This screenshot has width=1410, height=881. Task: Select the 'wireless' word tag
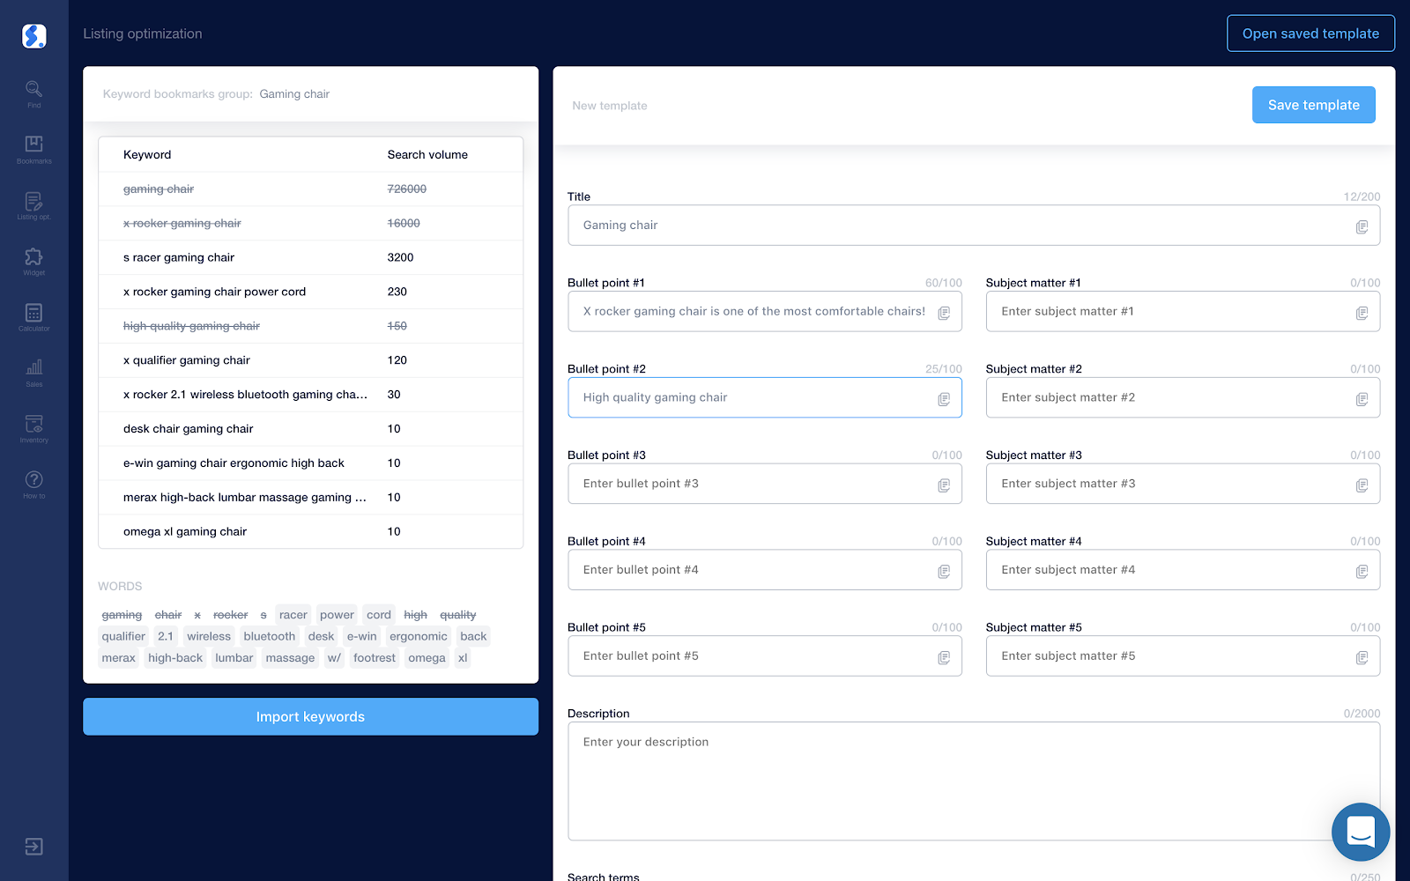209,636
